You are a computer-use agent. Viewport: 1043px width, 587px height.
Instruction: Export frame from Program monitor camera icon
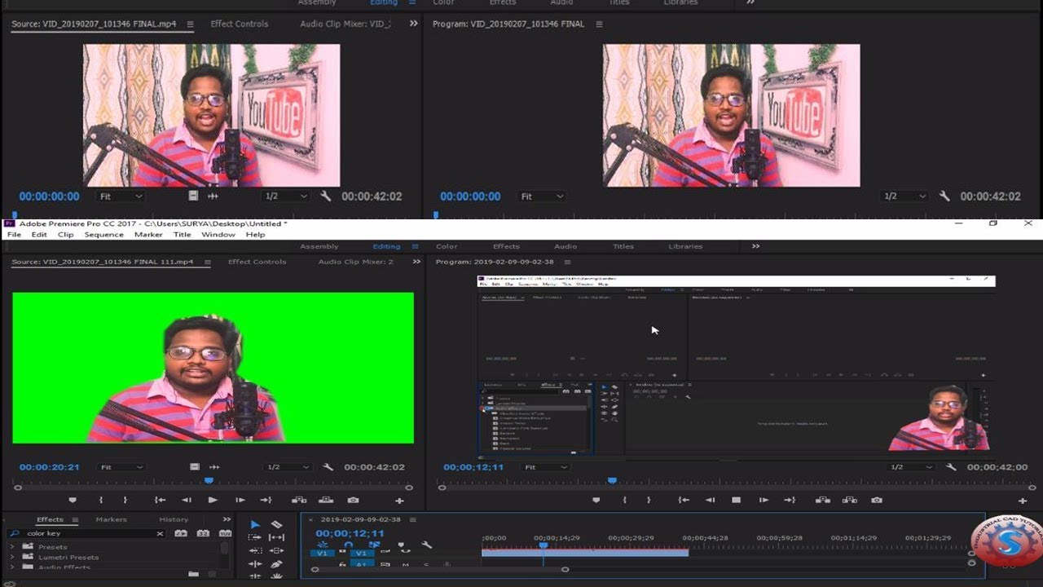pos(877,500)
